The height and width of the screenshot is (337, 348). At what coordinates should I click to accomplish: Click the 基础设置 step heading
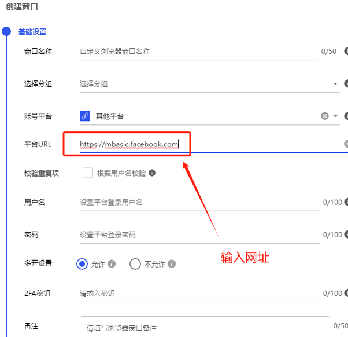pyautogui.click(x=32, y=32)
